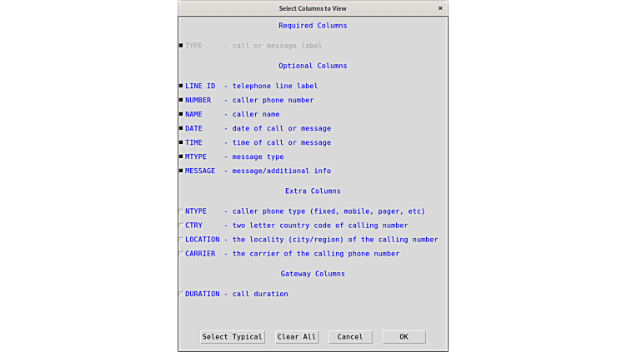Image resolution: width=627 pixels, height=352 pixels.
Task: Click the greyed-out TYPE required column checkbox
Action: (181, 46)
